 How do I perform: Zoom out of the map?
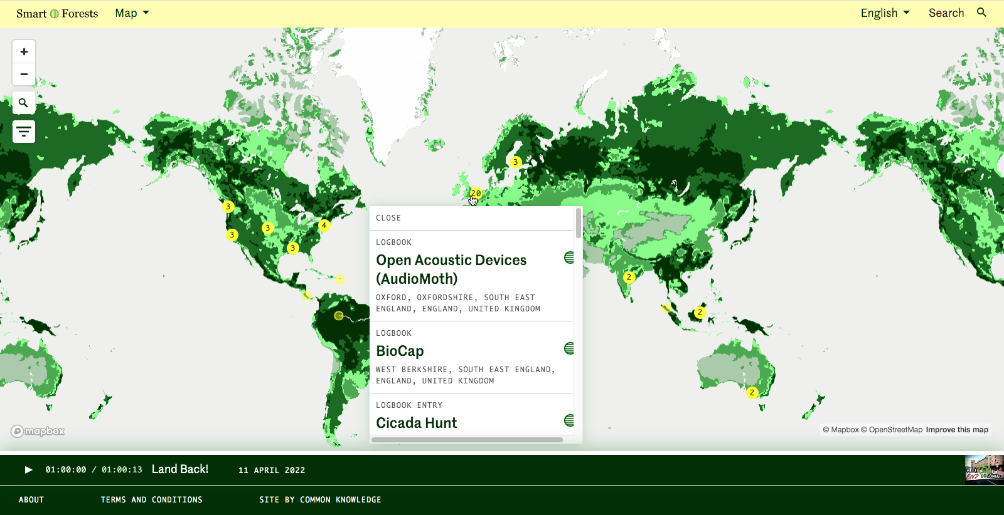click(x=24, y=75)
